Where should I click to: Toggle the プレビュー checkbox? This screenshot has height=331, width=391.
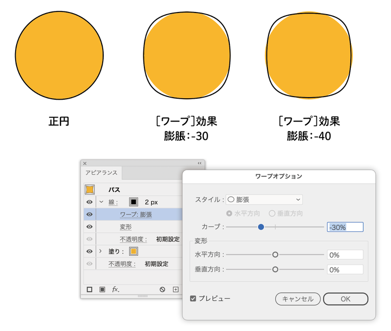coord(193,299)
